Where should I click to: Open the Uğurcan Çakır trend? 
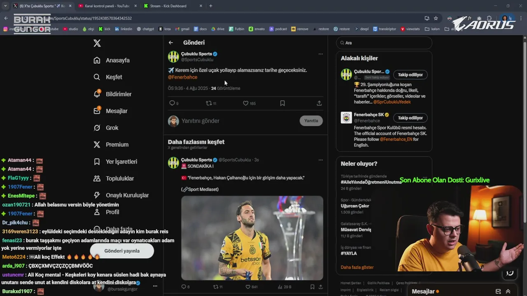point(355,206)
